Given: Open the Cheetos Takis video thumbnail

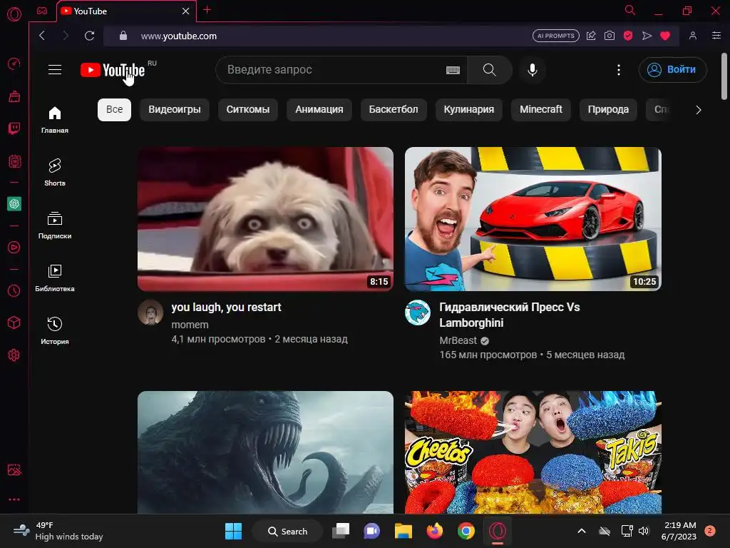Looking at the screenshot, I should pyautogui.click(x=533, y=452).
